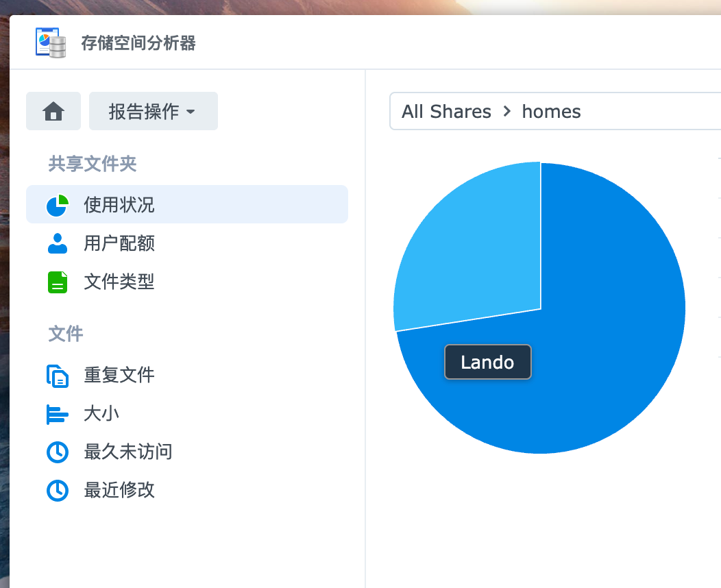This screenshot has width=721, height=588.
Task: Click the recently modified clock icon
Action: (58, 491)
